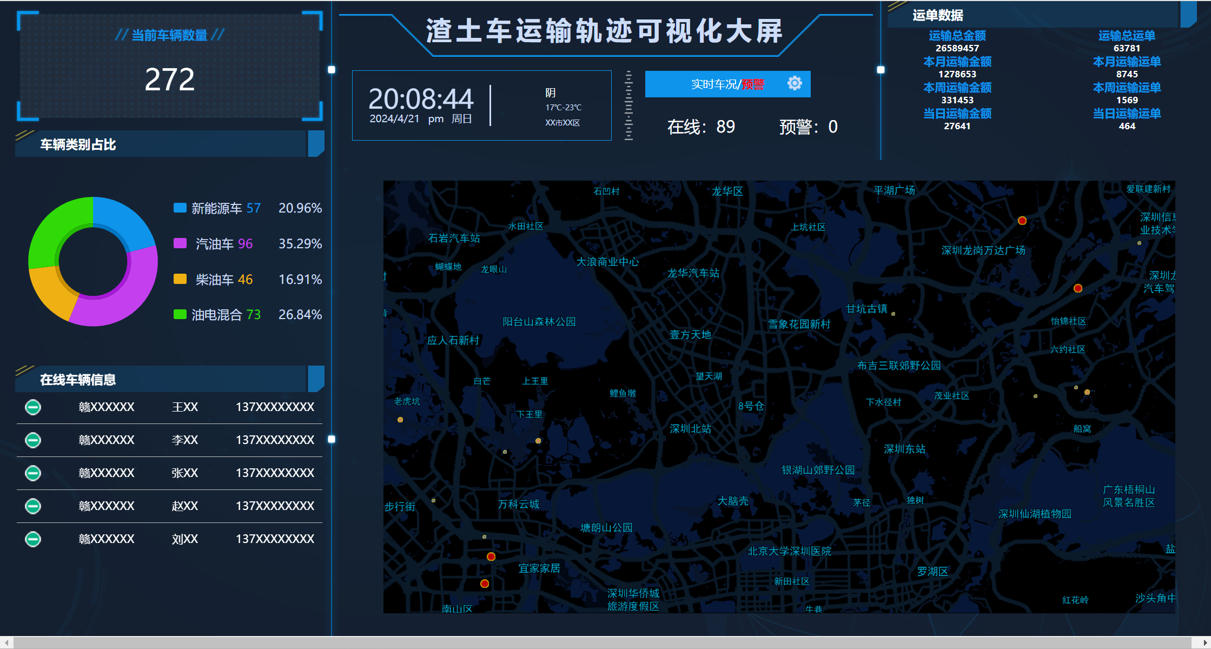Image resolution: width=1211 pixels, height=649 pixels.
Task: Click phone number in 刘XX row
Action: click(x=275, y=539)
